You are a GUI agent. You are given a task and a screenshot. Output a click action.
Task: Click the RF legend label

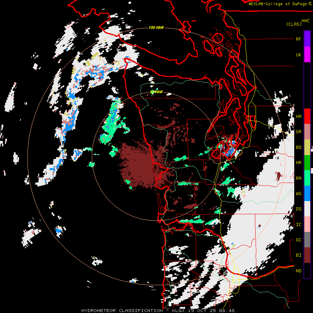[x=298, y=39]
